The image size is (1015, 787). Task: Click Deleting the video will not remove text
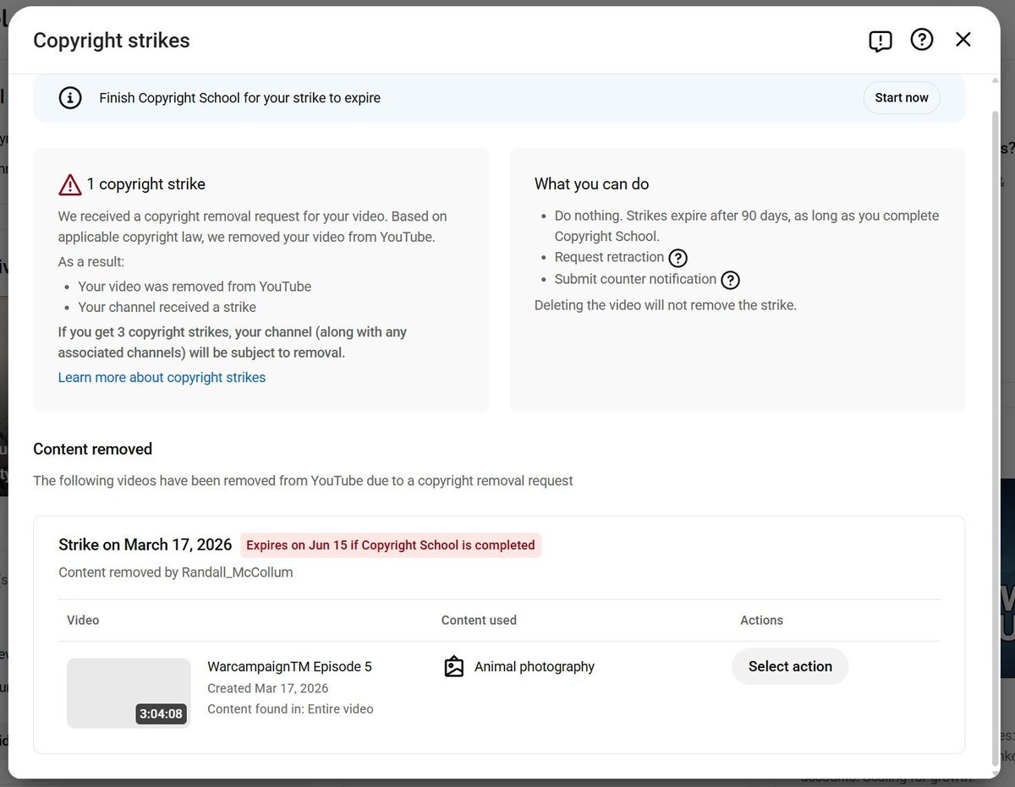pos(665,305)
